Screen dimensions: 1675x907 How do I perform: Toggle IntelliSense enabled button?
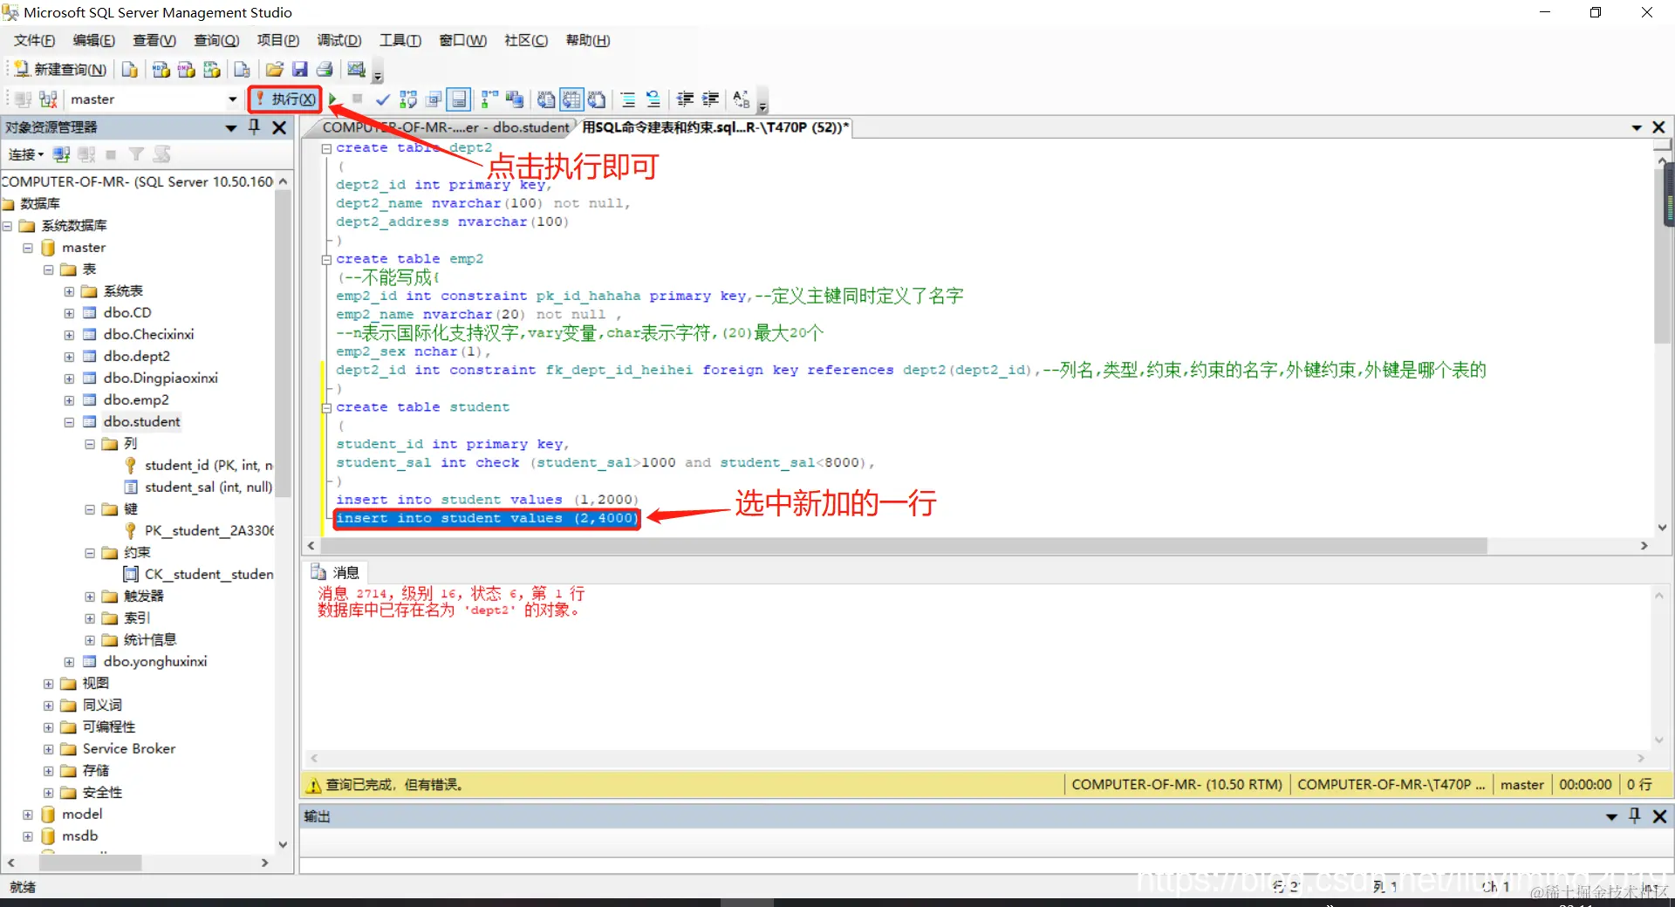pyautogui.click(x=459, y=99)
